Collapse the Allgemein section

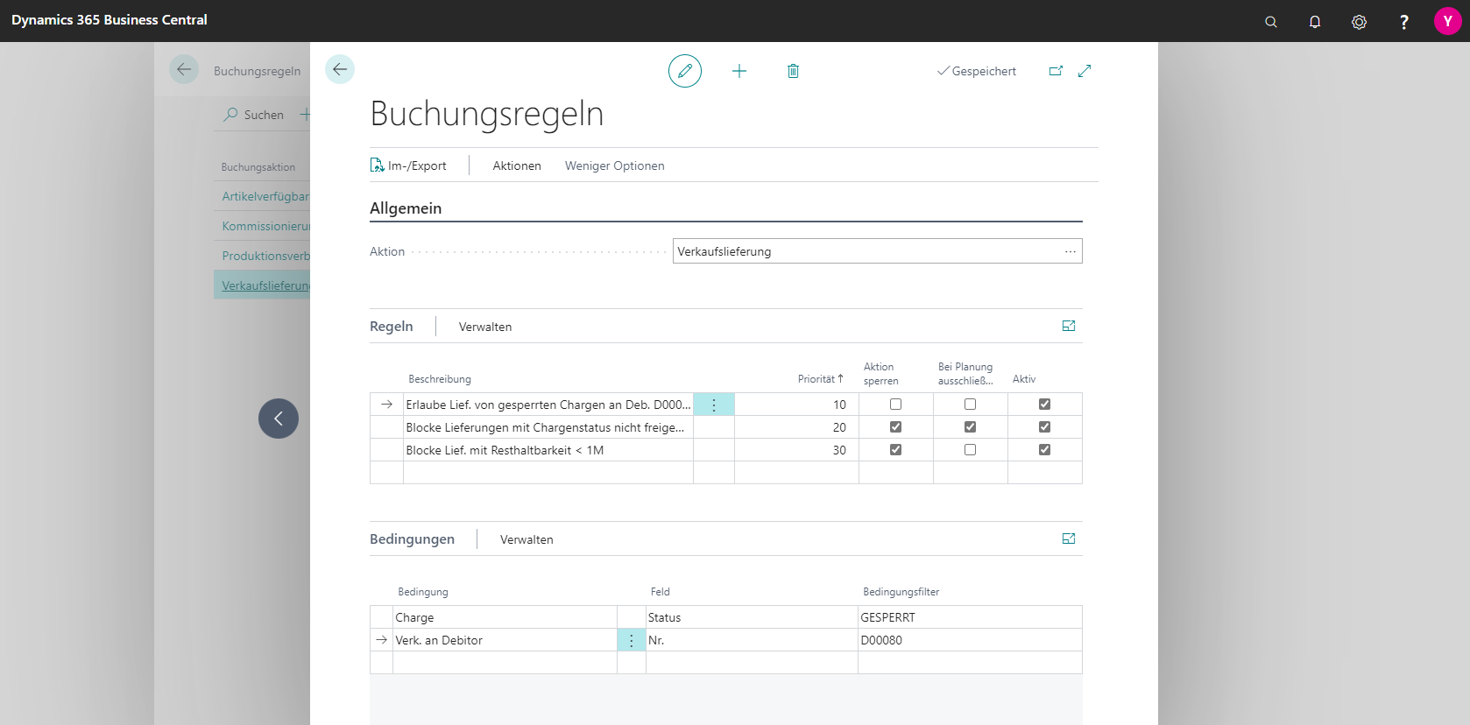tap(406, 208)
